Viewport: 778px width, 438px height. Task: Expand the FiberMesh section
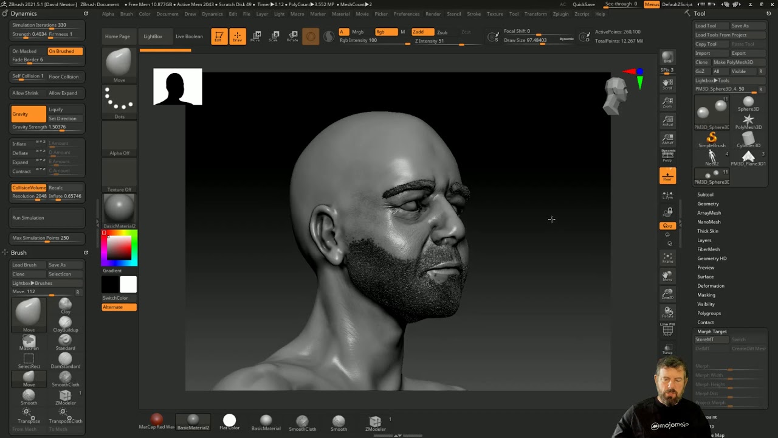click(x=708, y=249)
